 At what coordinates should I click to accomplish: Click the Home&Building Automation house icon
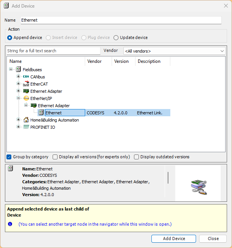click(26, 120)
